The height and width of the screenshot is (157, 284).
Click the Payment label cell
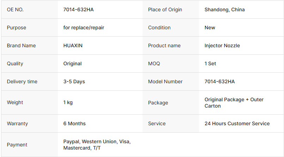click(30, 145)
